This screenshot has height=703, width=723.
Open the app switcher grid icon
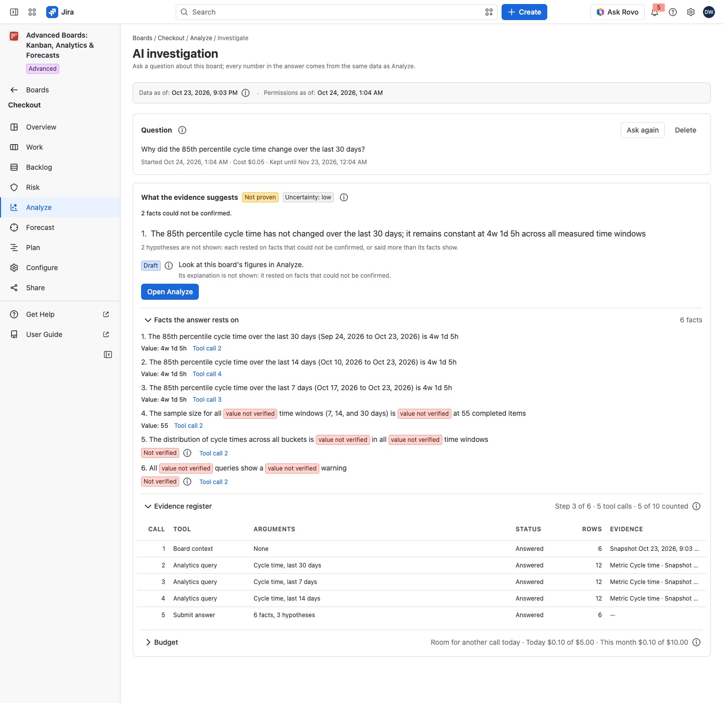(x=32, y=12)
